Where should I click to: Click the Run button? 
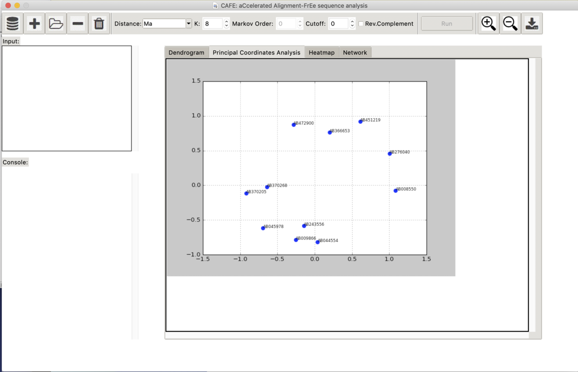[x=447, y=24]
